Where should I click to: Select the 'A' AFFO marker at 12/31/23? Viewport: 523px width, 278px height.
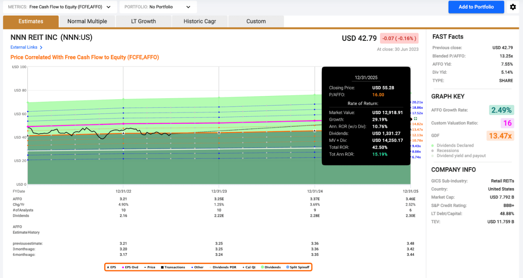[219, 133]
